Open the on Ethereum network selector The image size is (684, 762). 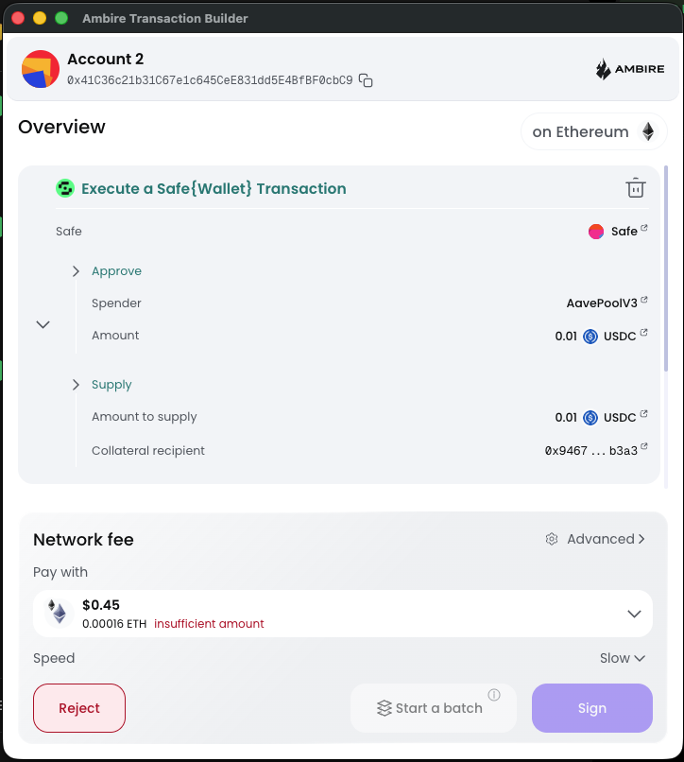coord(594,131)
